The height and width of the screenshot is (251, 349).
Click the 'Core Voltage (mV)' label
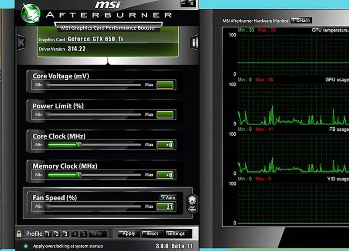pyautogui.click(x=61, y=76)
